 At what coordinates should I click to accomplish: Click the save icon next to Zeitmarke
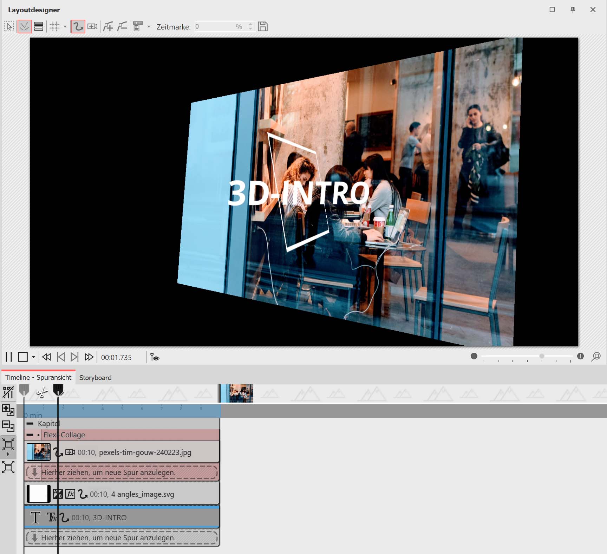[x=262, y=27]
